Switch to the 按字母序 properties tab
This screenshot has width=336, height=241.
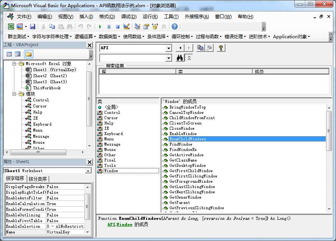click(x=15, y=178)
